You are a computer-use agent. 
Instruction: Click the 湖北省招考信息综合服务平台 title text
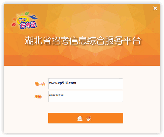tap(83, 41)
